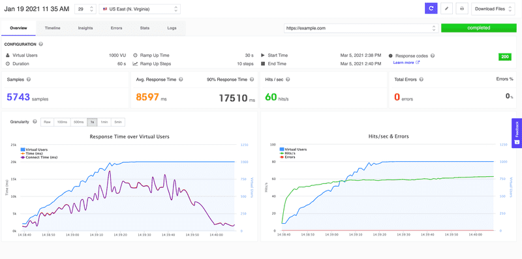Click the Granularity help icon

point(35,122)
